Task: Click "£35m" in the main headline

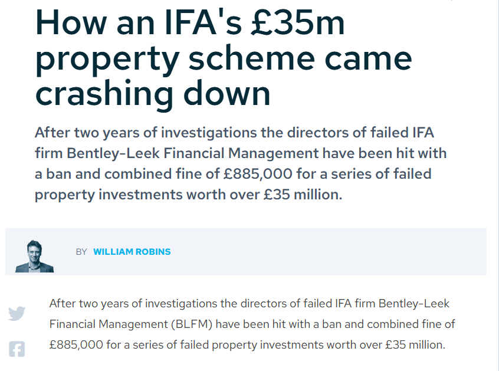Action: 298,23
